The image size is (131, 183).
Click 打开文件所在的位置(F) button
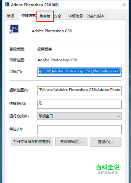point(32,142)
